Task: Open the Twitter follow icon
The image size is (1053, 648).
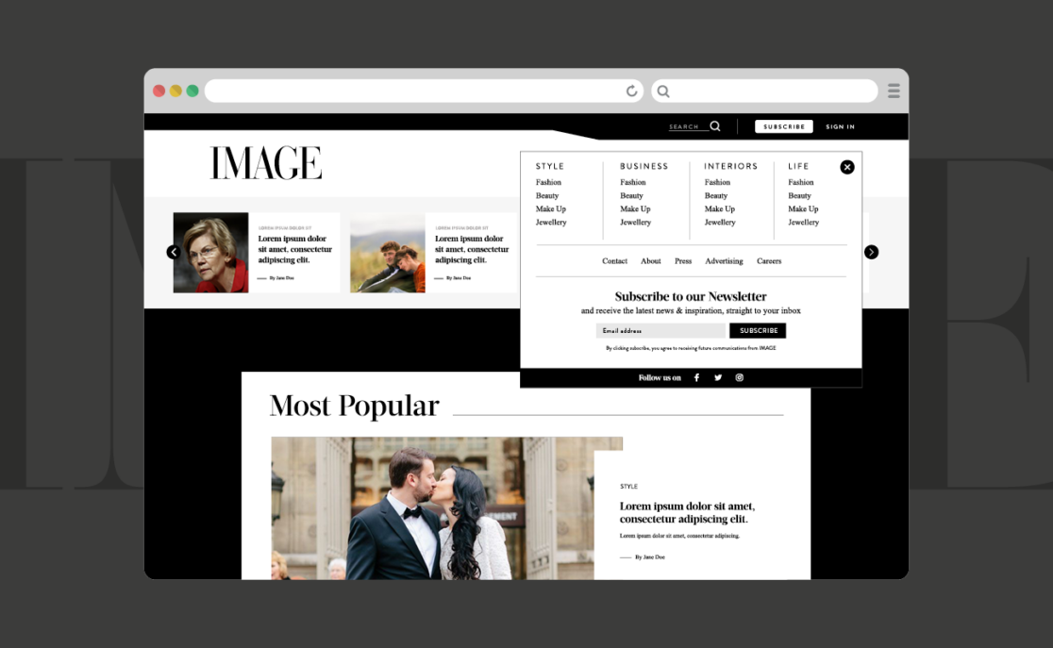Action: coord(718,377)
